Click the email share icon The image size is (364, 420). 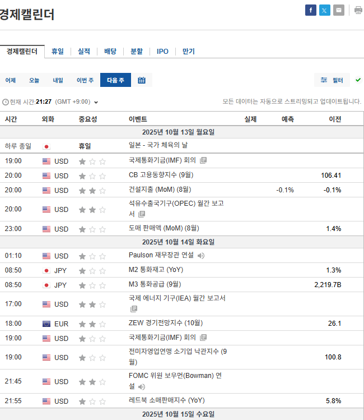click(339, 10)
